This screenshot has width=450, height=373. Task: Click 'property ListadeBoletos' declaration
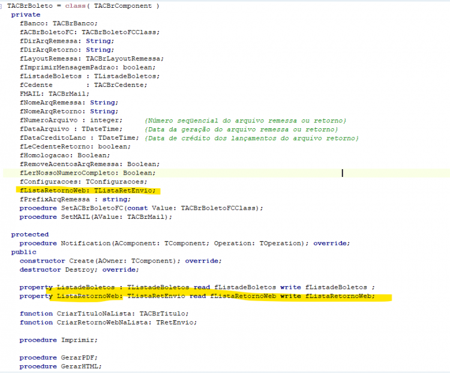[x=197, y=287]
